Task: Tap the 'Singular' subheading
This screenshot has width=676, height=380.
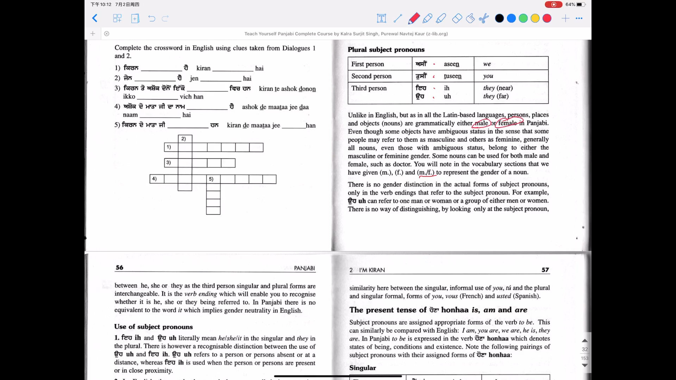Action: [363, 368]
